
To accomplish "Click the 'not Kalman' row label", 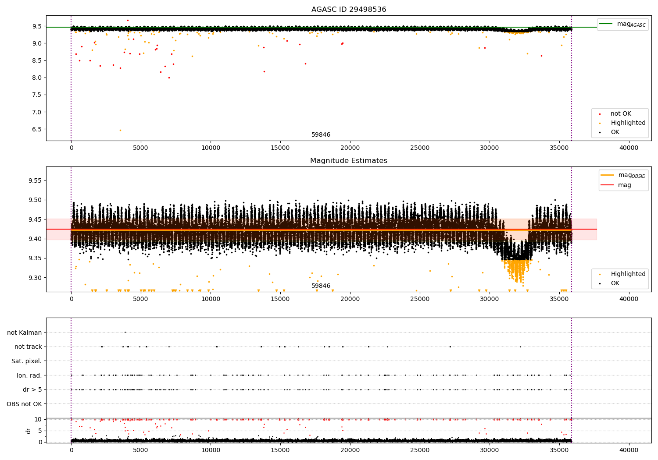I will point(25,333).
